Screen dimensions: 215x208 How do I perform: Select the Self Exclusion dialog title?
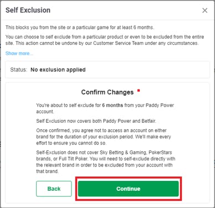28,10
